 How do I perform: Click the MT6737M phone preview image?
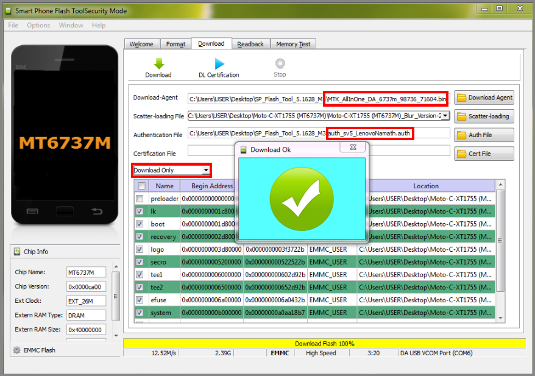point(65,135)
